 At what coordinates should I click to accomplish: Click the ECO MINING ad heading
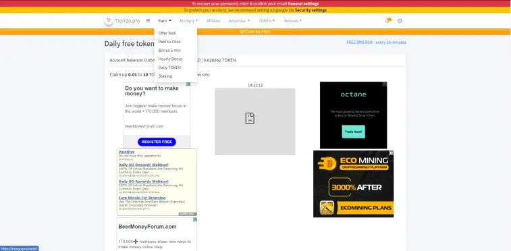(364, 160)
